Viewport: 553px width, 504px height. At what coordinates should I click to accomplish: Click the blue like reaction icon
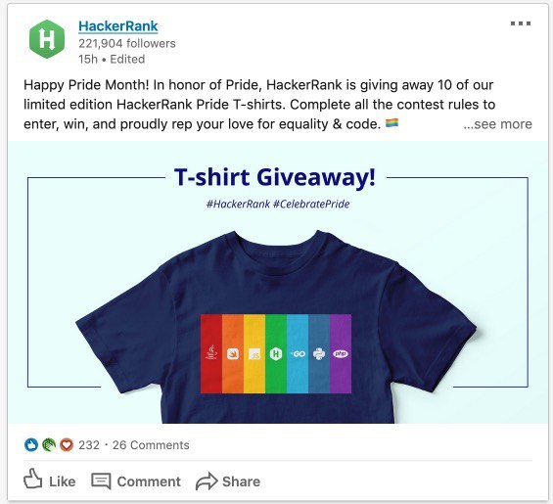pos(31,445)
